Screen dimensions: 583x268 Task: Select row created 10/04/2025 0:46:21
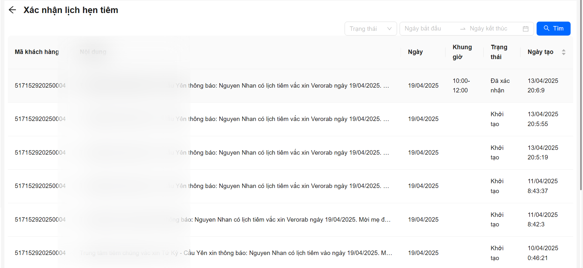coord(286,253)
